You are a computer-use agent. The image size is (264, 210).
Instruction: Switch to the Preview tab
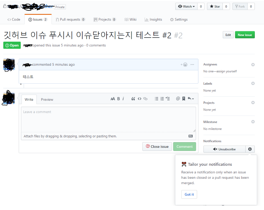pos(47,99)
